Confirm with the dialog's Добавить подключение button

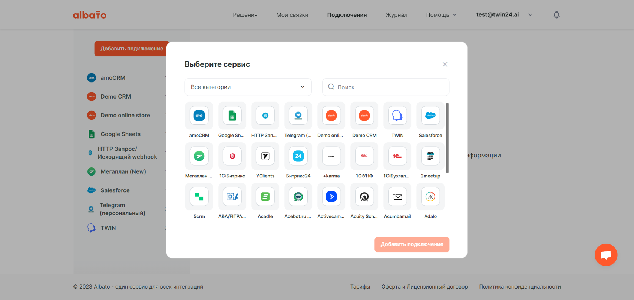coord(412,244)
